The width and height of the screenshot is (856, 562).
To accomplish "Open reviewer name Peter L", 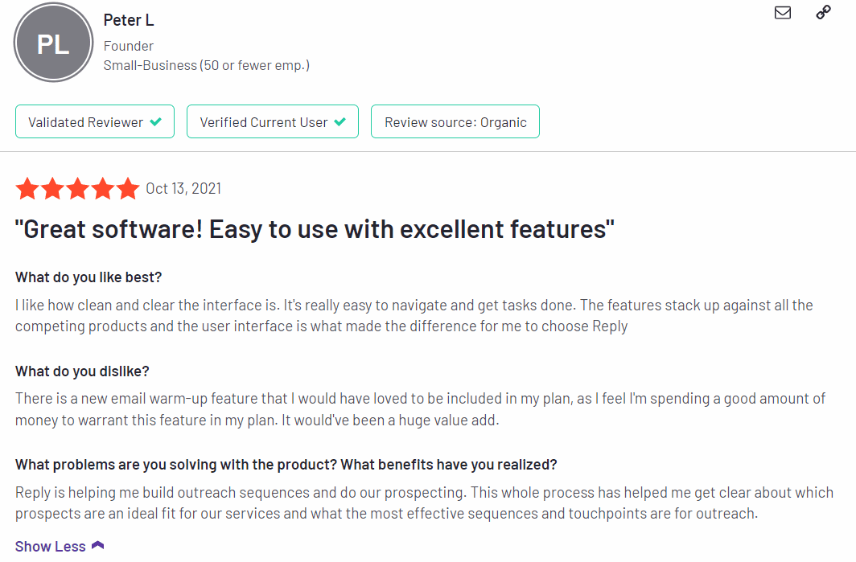I will [129, 20].
